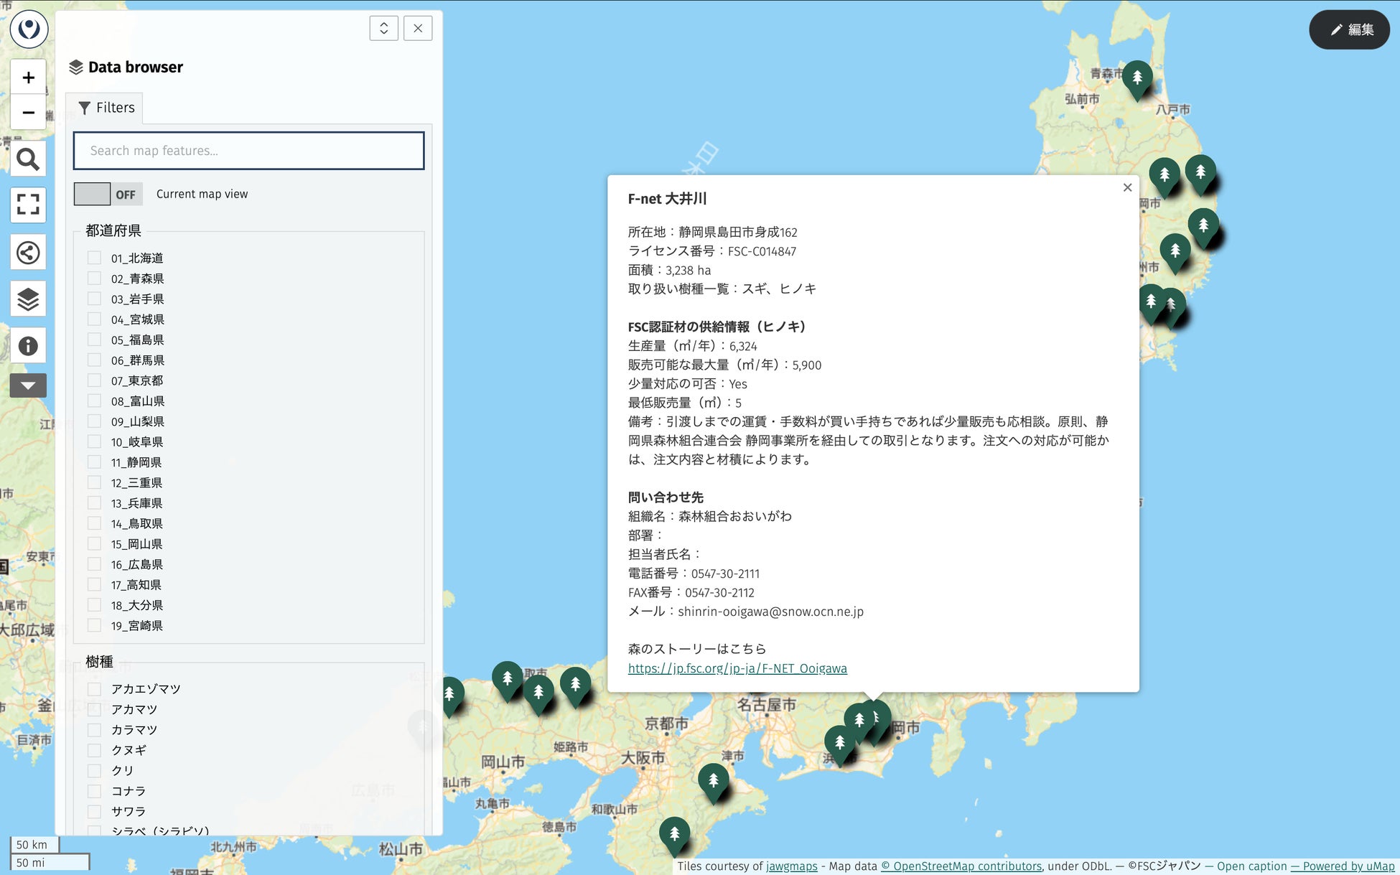The width and height of the screenshot is (1400, 875).
Task: Click the Search map features field
Action: click(248, 151)
